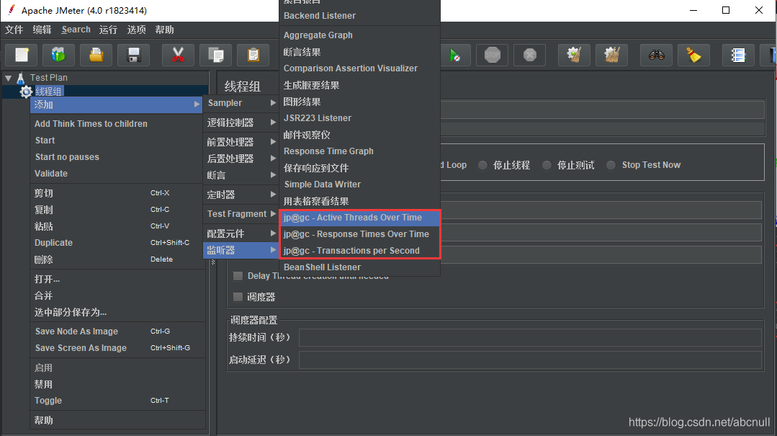Choose Aggregate Graph listener
777x436 pixels.
click(x=360, y=35)
